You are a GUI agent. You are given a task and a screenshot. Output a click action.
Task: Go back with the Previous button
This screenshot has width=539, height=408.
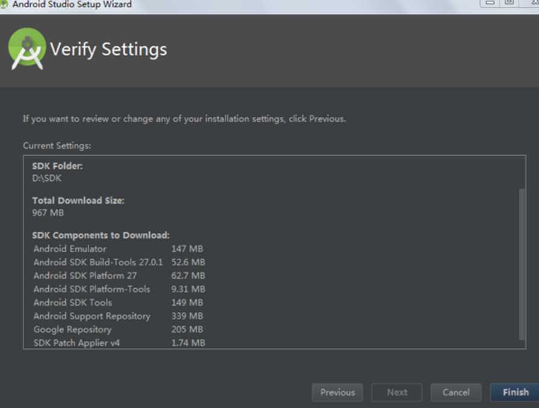click(337, 392)
